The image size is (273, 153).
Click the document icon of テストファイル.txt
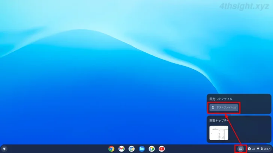[213, 108]
